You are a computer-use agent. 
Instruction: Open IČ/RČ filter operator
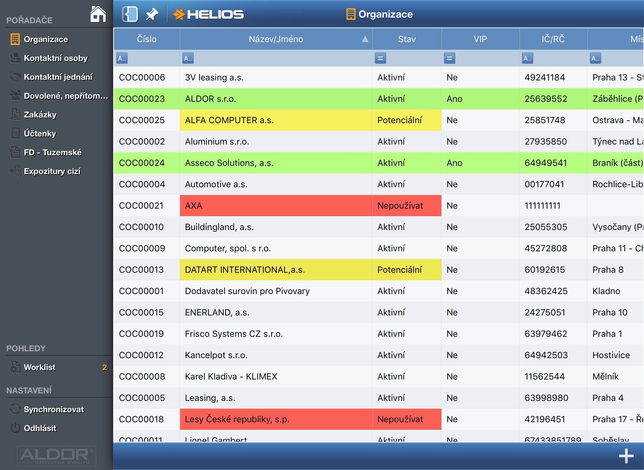tap(528, 58)
